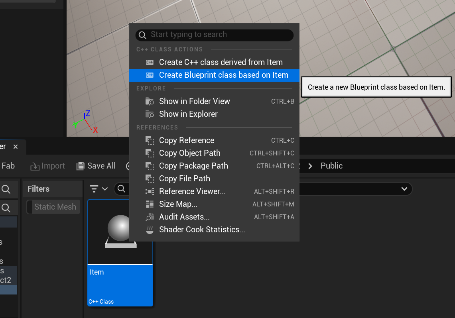Screen dimensions: 455x318
Task: Click the copy icon beside Copy Package Path
Action: 150,166
